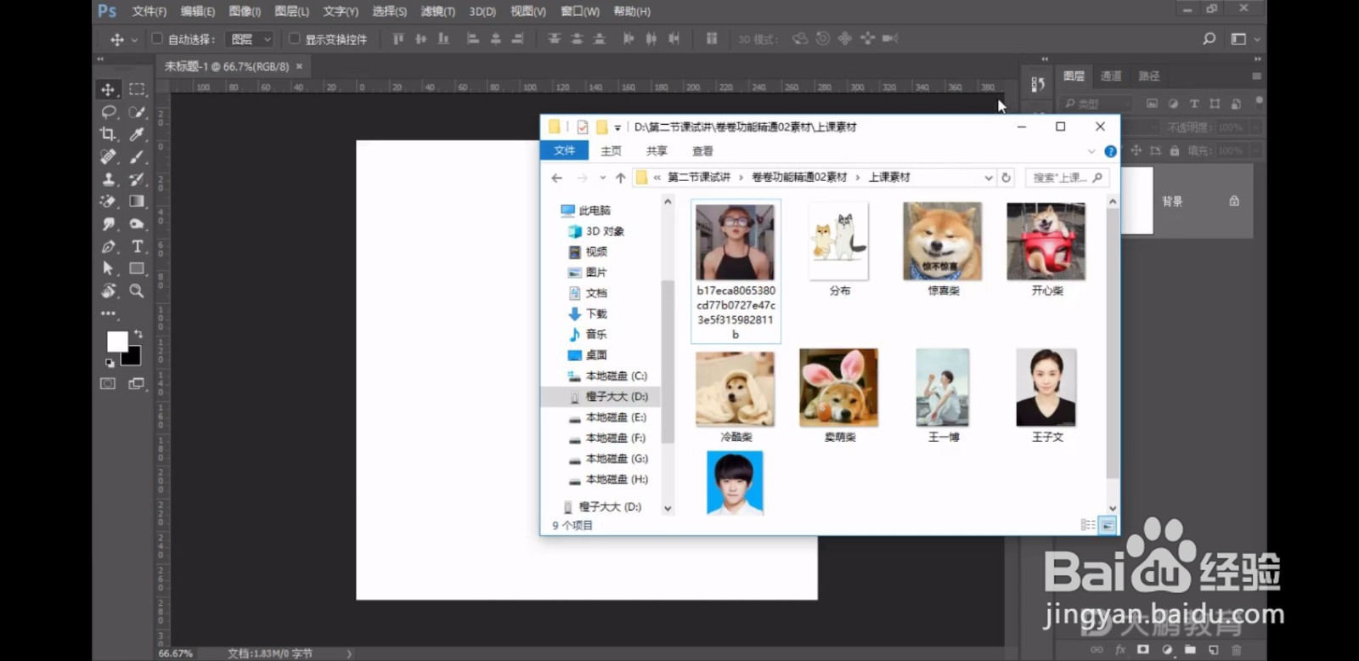Expand the Explorer ribbon chevron
Screen dimensions: 1359x661
[x=1091, y=151]
